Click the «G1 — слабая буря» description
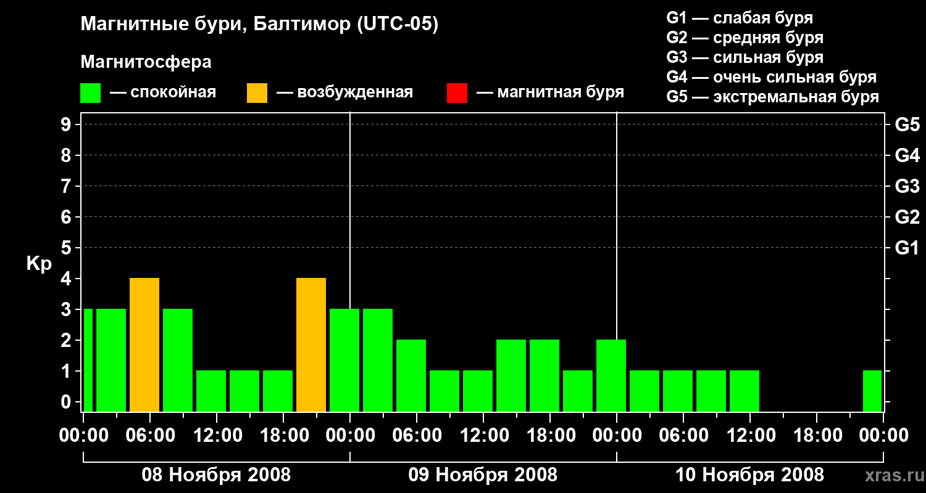Viewport: 926px width, 493px height. [x=740, y=18]
